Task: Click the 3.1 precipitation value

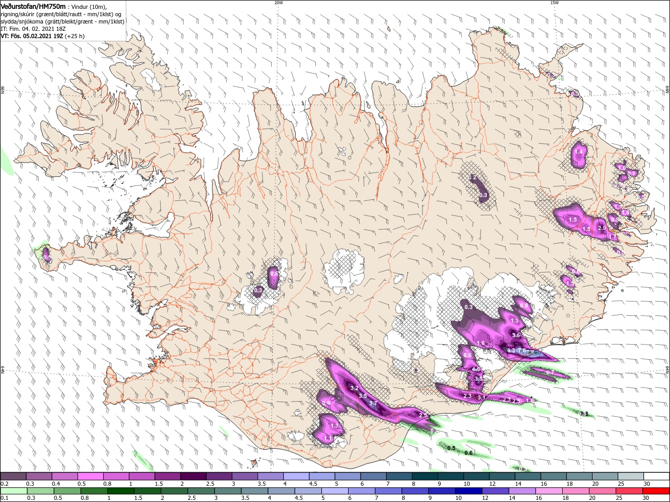Action: pyautogui.click(x=482, y=397)
